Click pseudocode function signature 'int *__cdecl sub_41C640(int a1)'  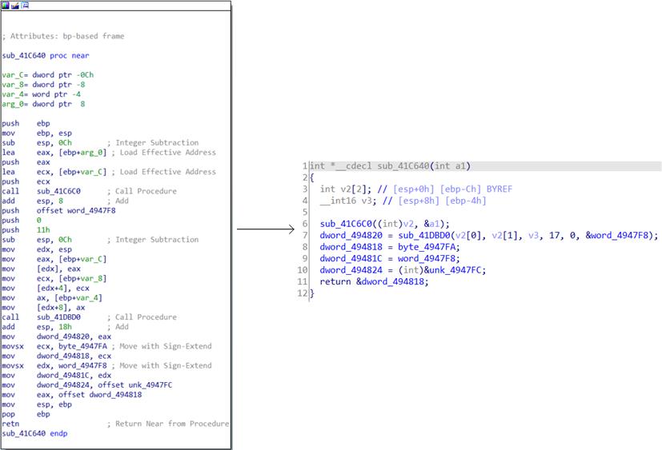tap(390, 166)
